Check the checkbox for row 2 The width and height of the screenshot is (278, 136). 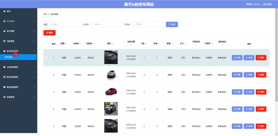47,75
